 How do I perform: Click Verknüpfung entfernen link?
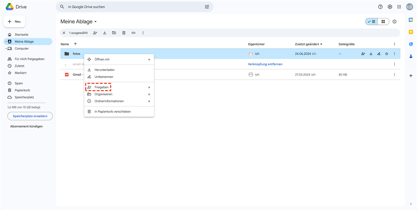coord(265,64)
